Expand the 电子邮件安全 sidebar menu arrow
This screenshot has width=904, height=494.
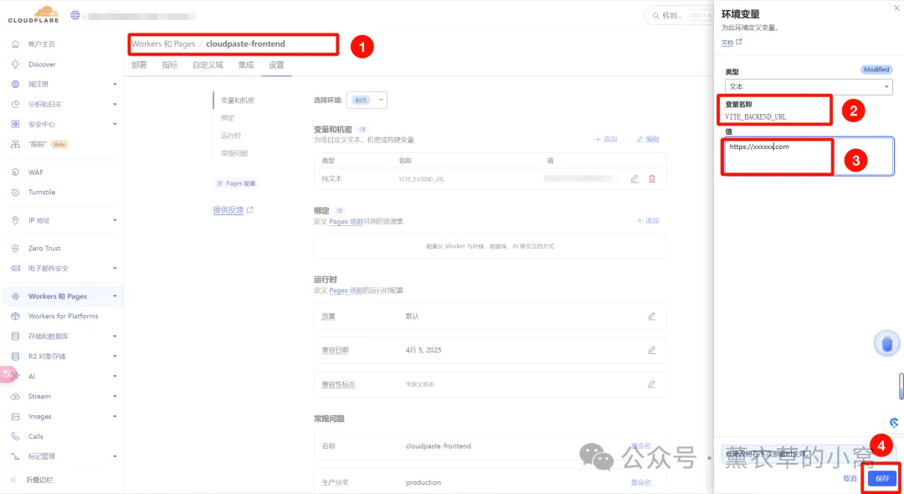point(115,268)
